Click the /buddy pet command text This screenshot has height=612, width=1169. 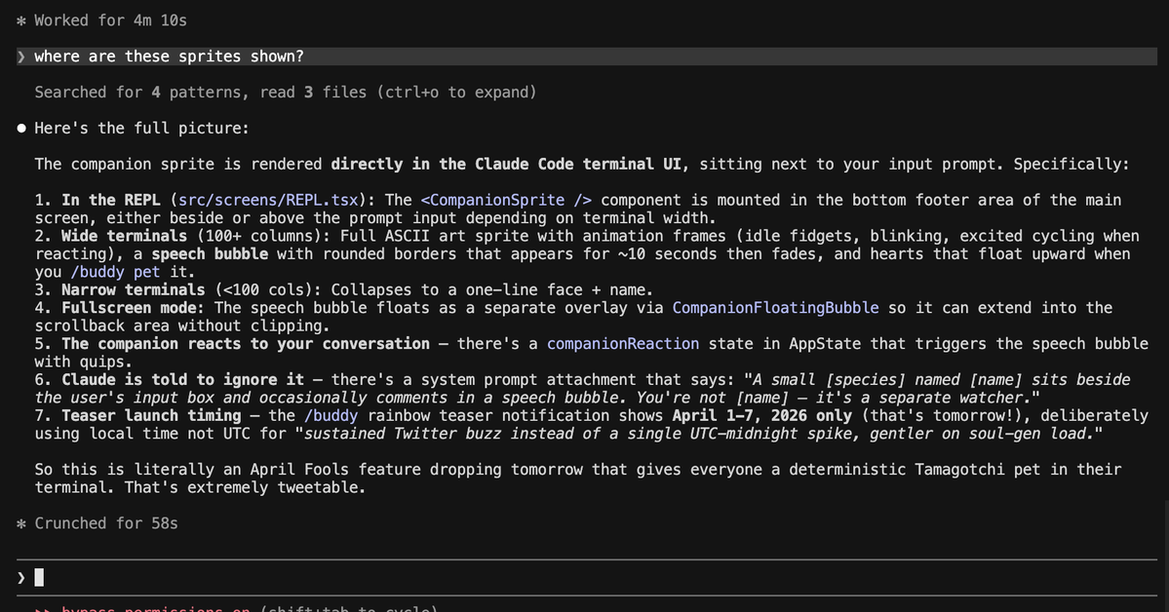[116, 272]
